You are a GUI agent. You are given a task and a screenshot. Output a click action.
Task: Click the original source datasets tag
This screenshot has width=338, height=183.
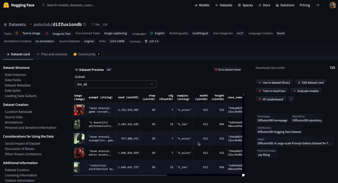[x=89, y=41]
